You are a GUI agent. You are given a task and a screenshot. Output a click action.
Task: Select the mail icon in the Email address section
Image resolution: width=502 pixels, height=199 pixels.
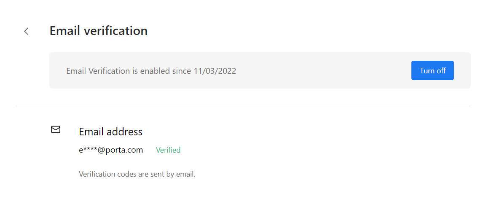56,129
